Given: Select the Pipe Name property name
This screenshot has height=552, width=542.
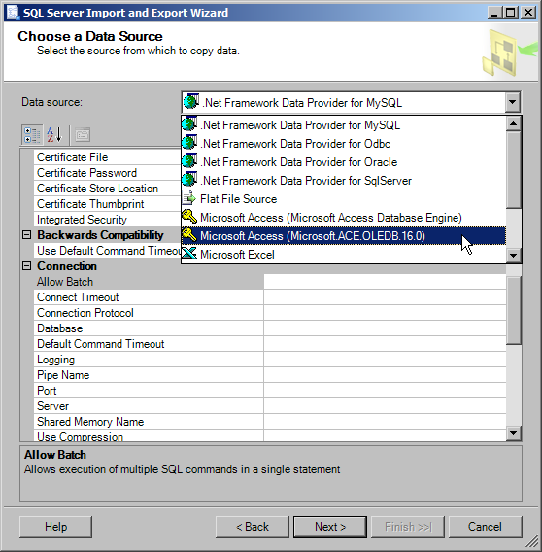Looking at the screenshot, I should pyautogui.click(x=149, y=375).
